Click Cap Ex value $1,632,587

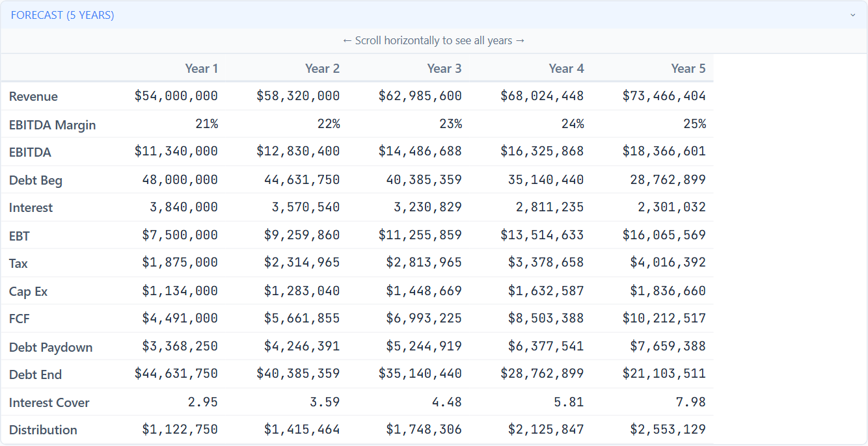click(x=546, y=291)
